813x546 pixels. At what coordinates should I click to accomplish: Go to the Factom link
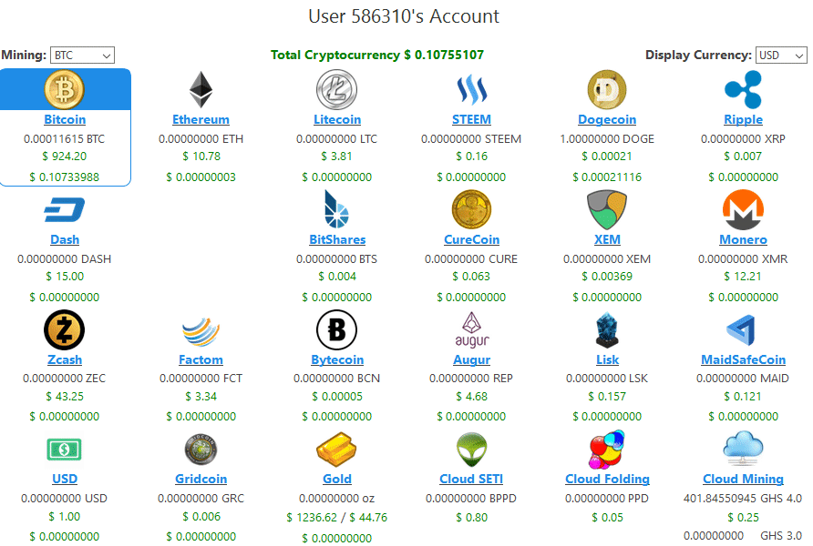pos(201,359)
